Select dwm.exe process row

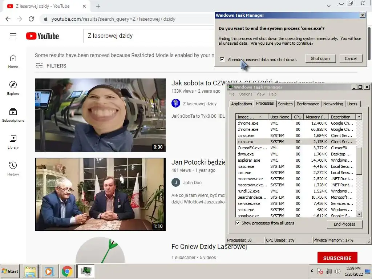[x=296, y=154]
